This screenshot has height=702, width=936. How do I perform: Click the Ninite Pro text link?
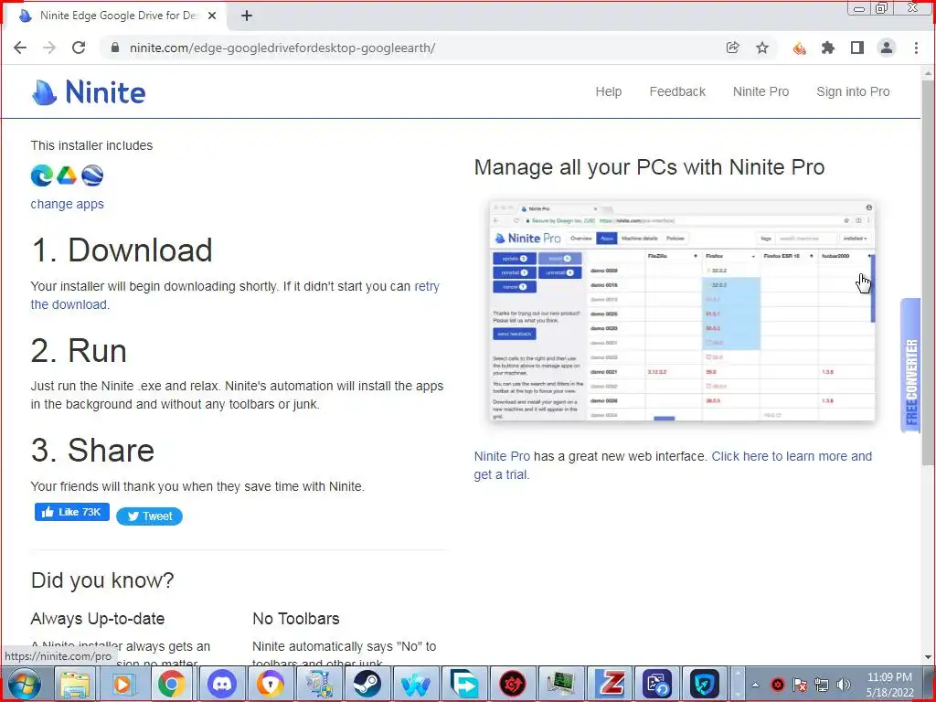[x=502, y=457]
